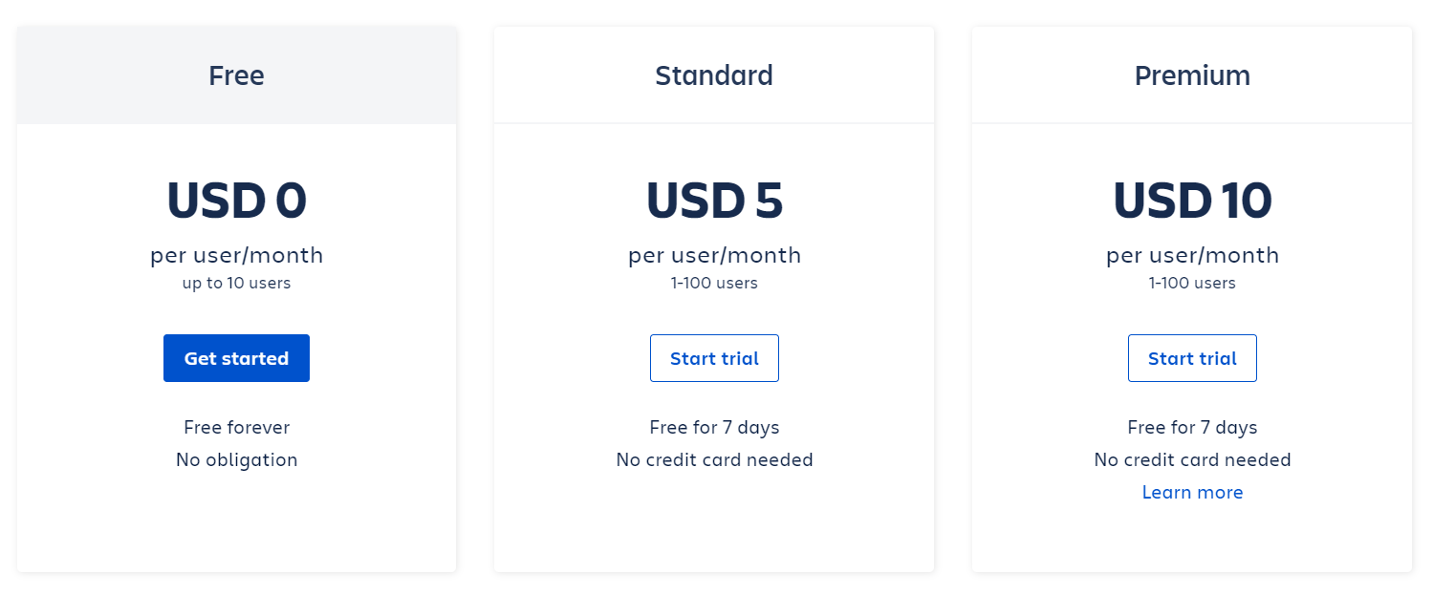This screenshot has width=1433, height=595.
Task: Open the Learn more link under Premium
Action: [x=1192, y=492]
